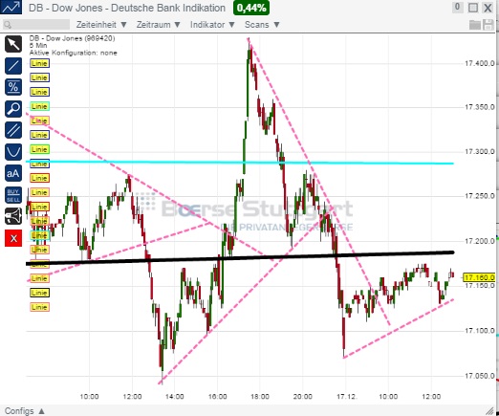The image size is (499, 416).
Task: Click the 20:00 time axis label
Action: pyautogui.click(x=302, y=397)
